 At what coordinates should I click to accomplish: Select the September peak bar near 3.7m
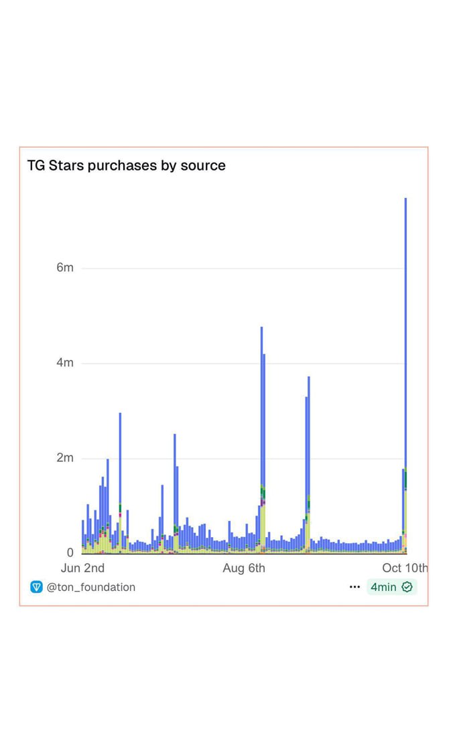[309, 436]
